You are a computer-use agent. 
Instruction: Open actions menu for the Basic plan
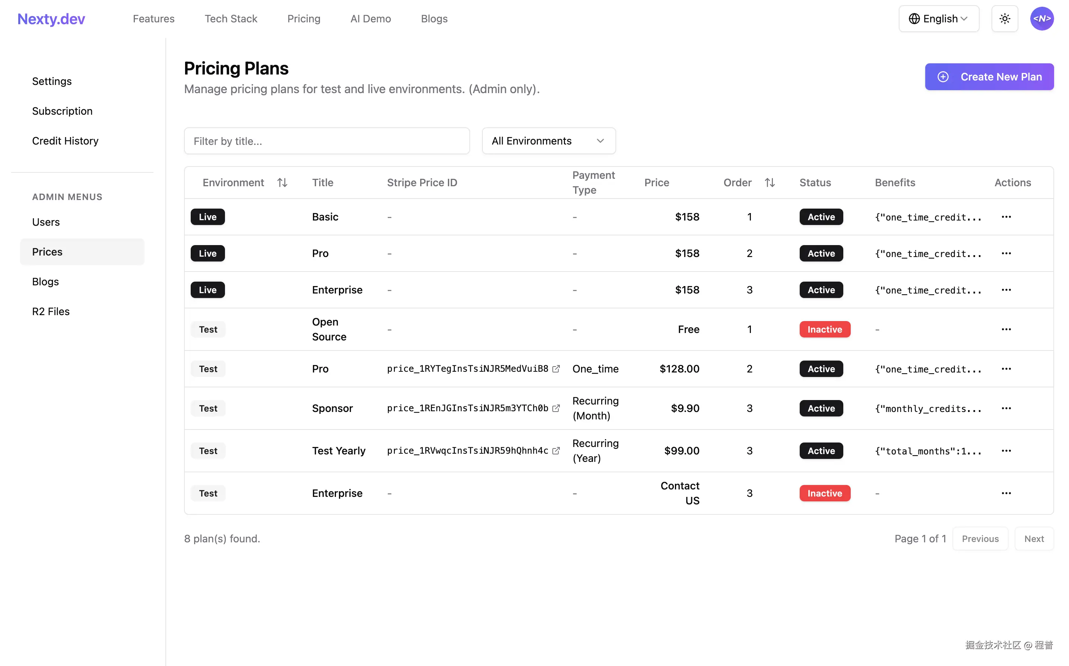1006,217
